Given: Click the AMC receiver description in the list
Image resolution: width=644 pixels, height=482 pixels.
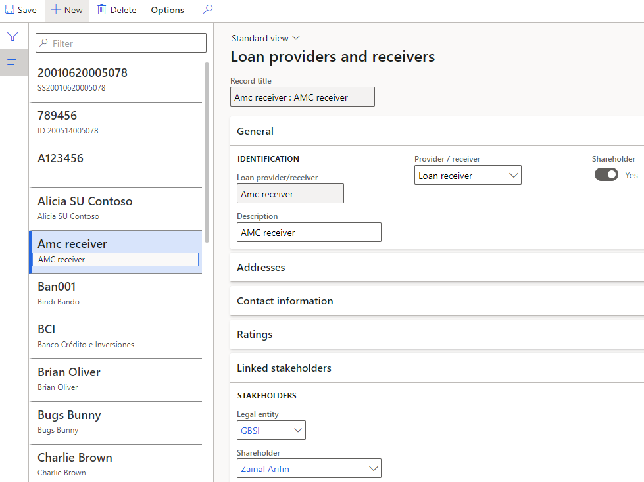Looking at the screenshot, I should point(115,260).
